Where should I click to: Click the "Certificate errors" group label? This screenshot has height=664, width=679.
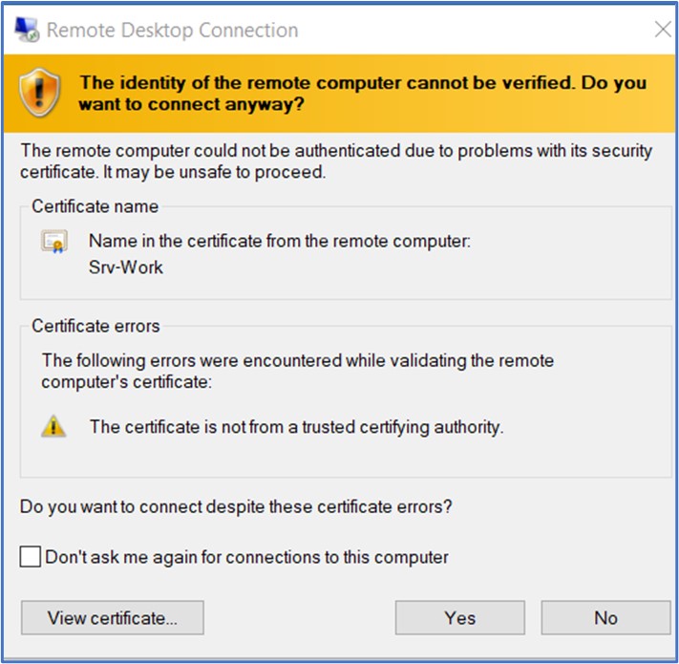tap(96, 326)
